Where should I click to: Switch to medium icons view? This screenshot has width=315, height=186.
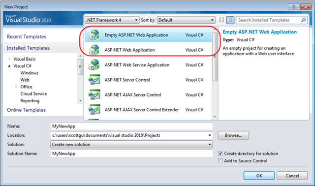(230, 20)
